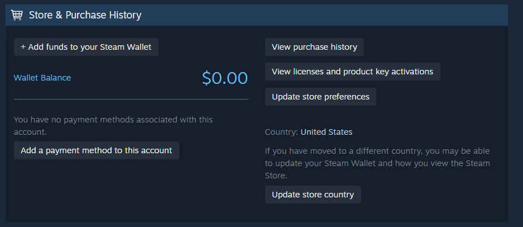The image size is (523, 227).
Task: Add funds to your Steam Wallet
Action: 89,47
